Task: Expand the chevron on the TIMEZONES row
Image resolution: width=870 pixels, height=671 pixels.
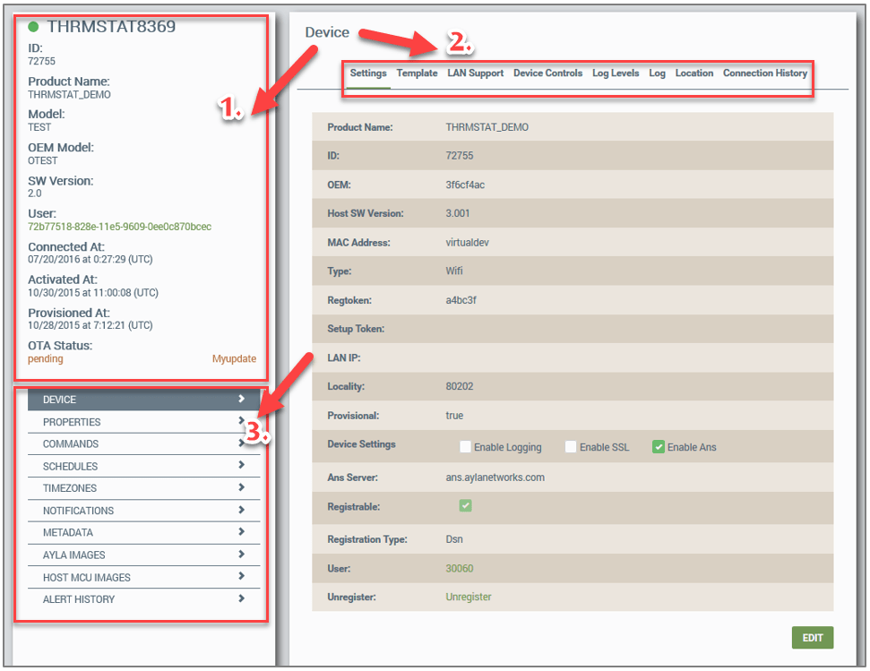Action: click(241, 486)
